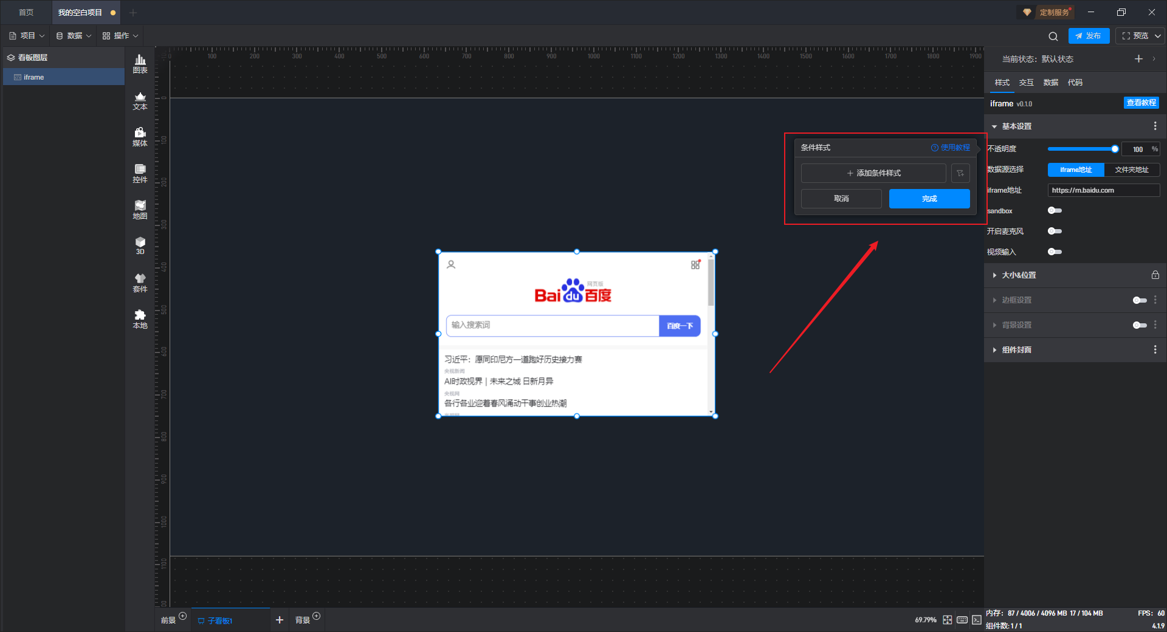Screen dimensions: 1167x632
Task: Open the 地图 (map) component panel
Action: coord(140,210)
